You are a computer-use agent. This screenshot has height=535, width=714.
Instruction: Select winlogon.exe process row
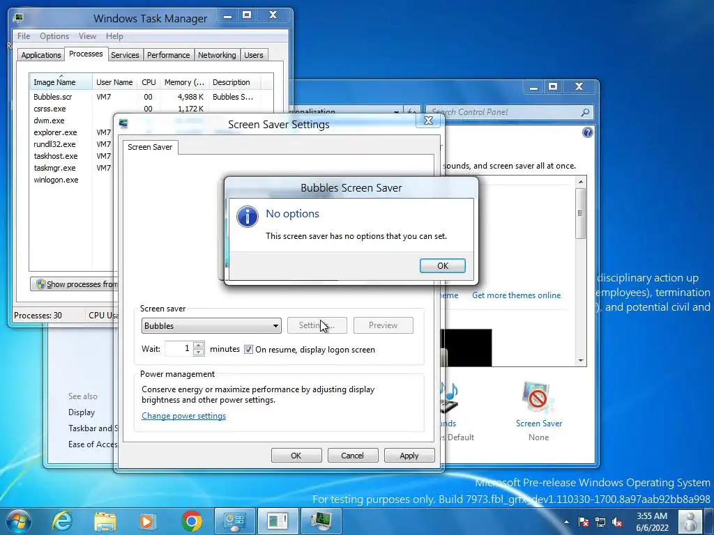pyautogui.click(x=72, y=180)
